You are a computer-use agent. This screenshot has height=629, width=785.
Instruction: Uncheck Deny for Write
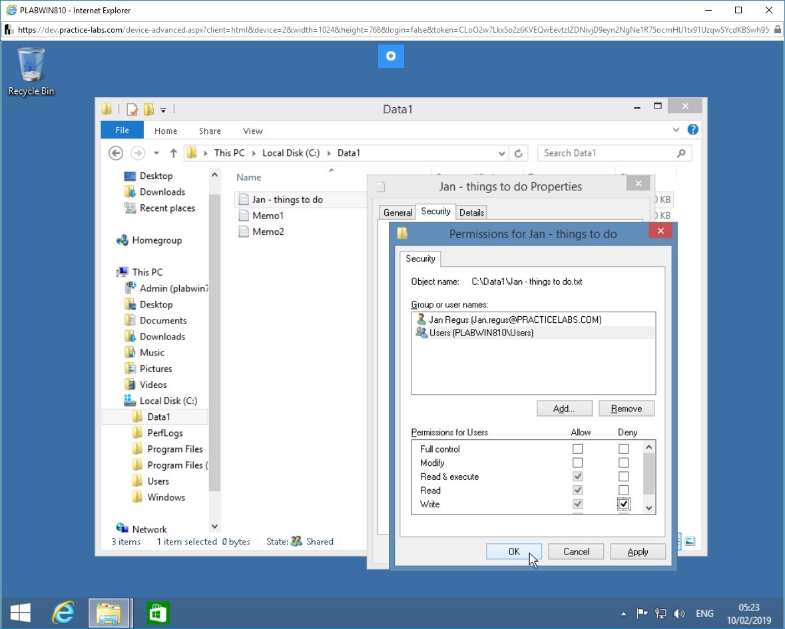tap(623, 504)
